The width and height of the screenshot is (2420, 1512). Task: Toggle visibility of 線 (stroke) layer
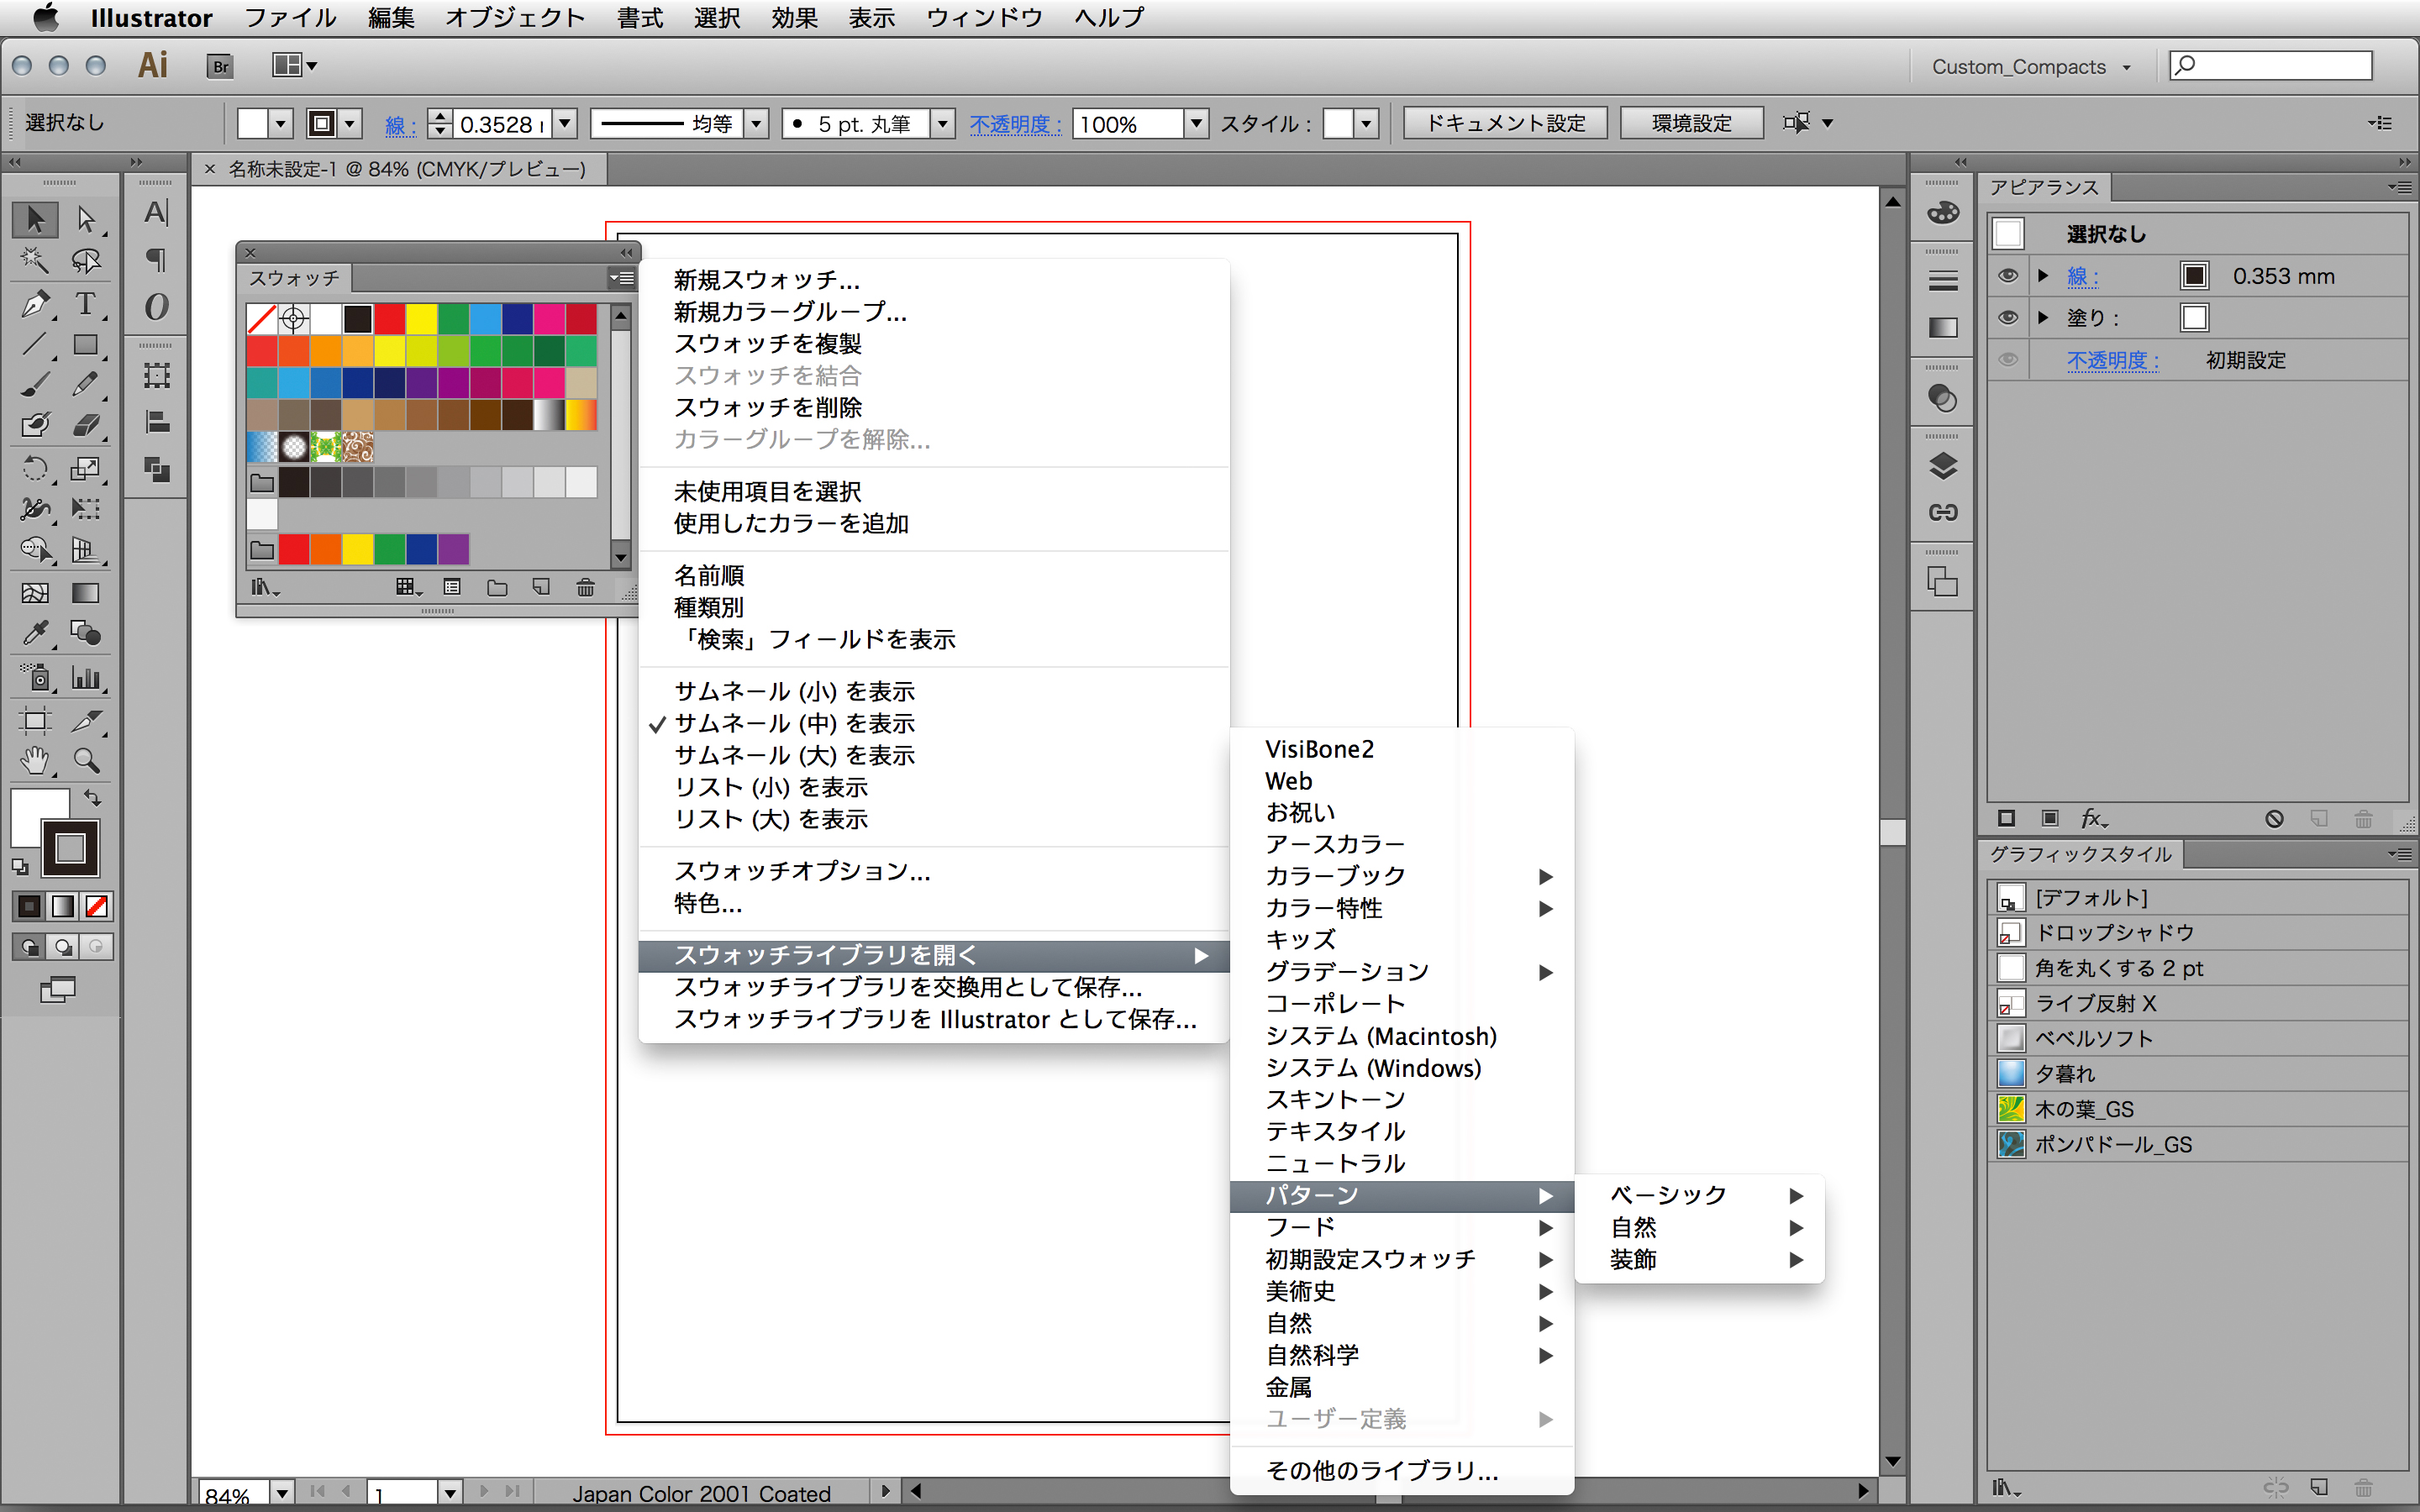coord(2007,277)
